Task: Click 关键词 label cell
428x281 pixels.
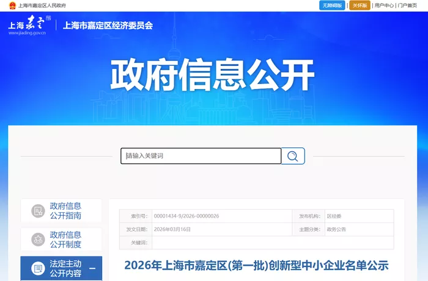Action: click(x=136, y=243)
